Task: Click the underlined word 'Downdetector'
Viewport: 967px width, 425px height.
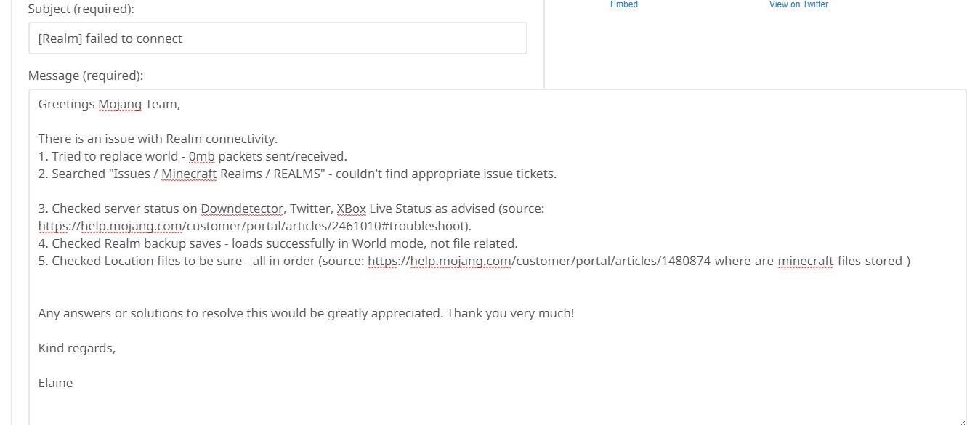Action: point(241,209)
